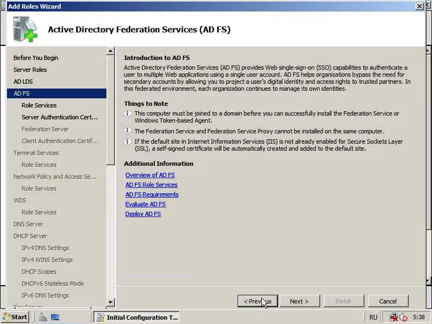The height and width of the screenshot is (324, 432).
Task: Select Network Policy and Access Se... step
Action: [x=55, y=177]
